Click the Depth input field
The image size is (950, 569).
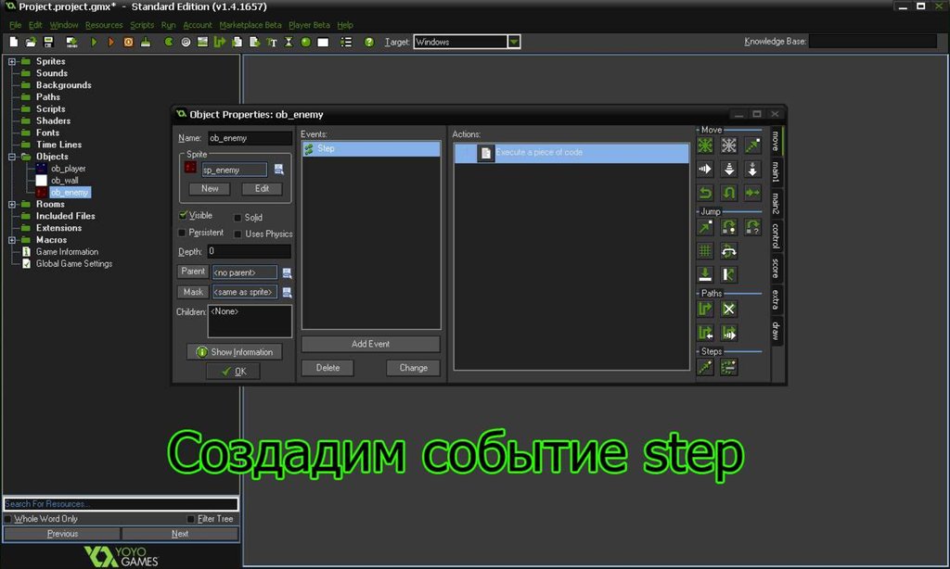[248, 251]
